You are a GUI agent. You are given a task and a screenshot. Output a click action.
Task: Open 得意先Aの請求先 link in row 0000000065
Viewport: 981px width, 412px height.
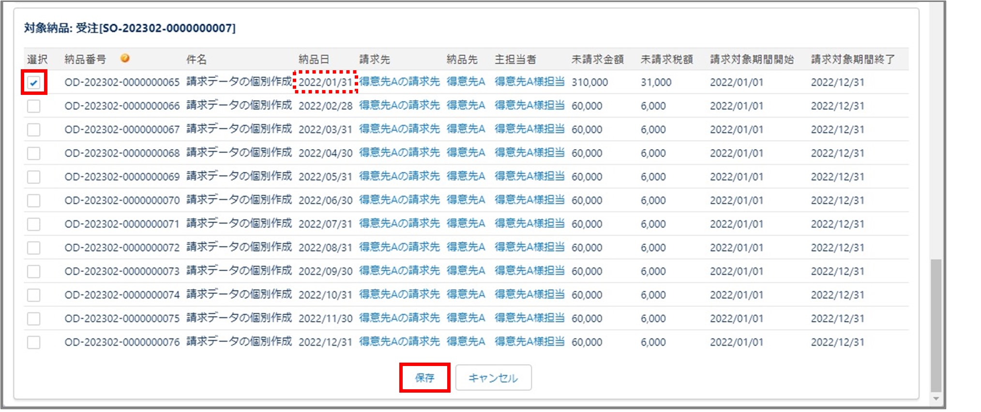point(399,82)
